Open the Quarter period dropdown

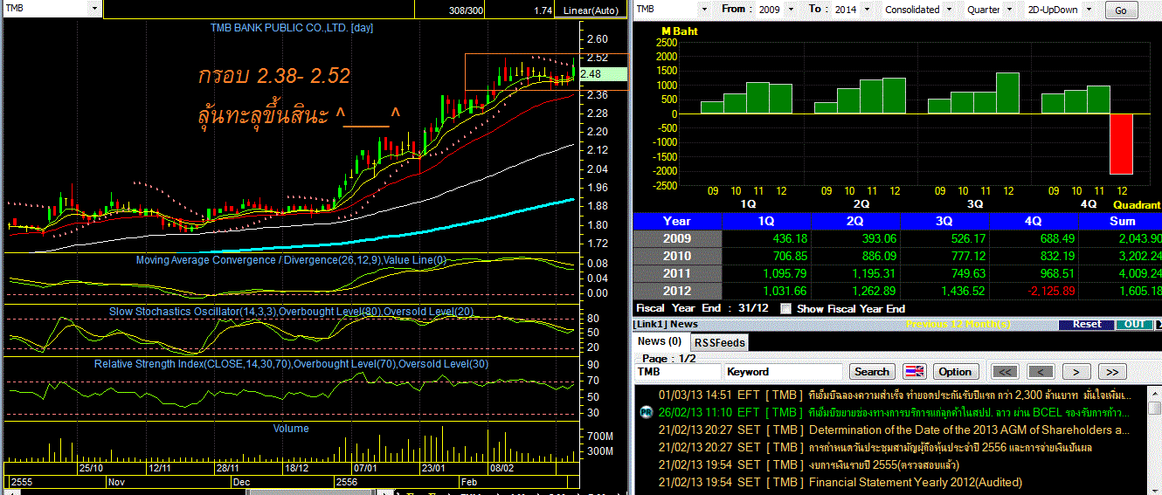pos(1008,10)
